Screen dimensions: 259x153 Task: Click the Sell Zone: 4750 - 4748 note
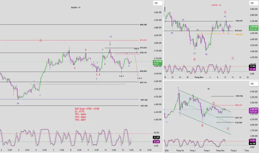pos(87,109)
